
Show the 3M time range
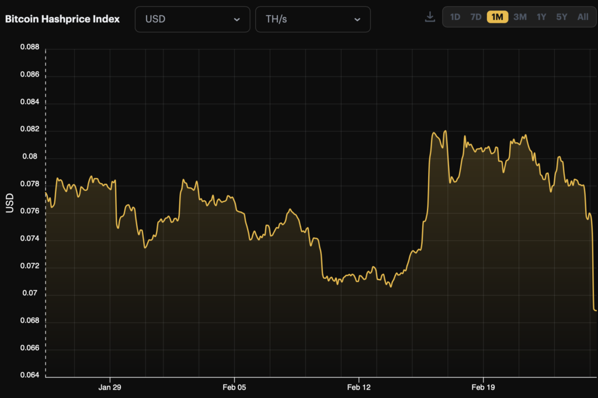tap(520, 17)
